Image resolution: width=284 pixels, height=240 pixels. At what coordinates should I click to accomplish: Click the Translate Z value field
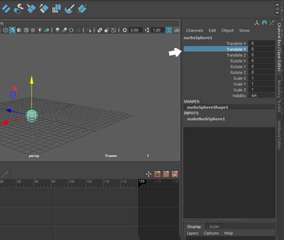261,55
